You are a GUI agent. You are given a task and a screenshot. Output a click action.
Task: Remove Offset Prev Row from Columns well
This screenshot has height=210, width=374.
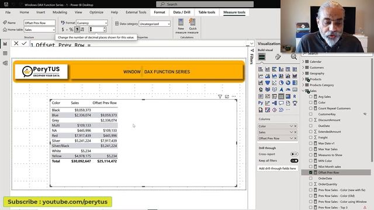coord(295,138)
